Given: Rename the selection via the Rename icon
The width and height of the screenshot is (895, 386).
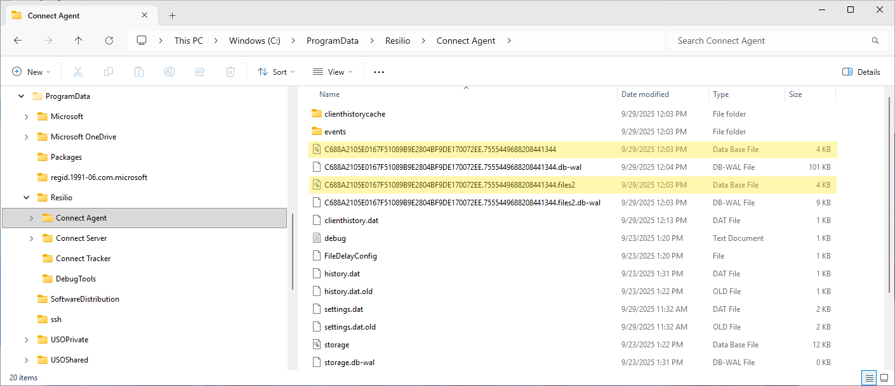Looking at the screenshot, I should coord(169,71).
